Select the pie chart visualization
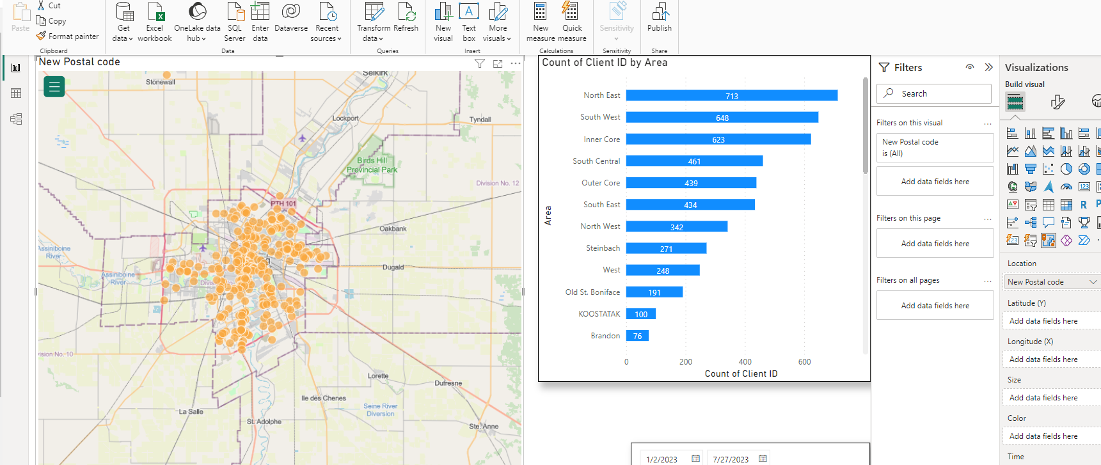The width and height of the screenshot is (1101, 465). [1066, 169]
